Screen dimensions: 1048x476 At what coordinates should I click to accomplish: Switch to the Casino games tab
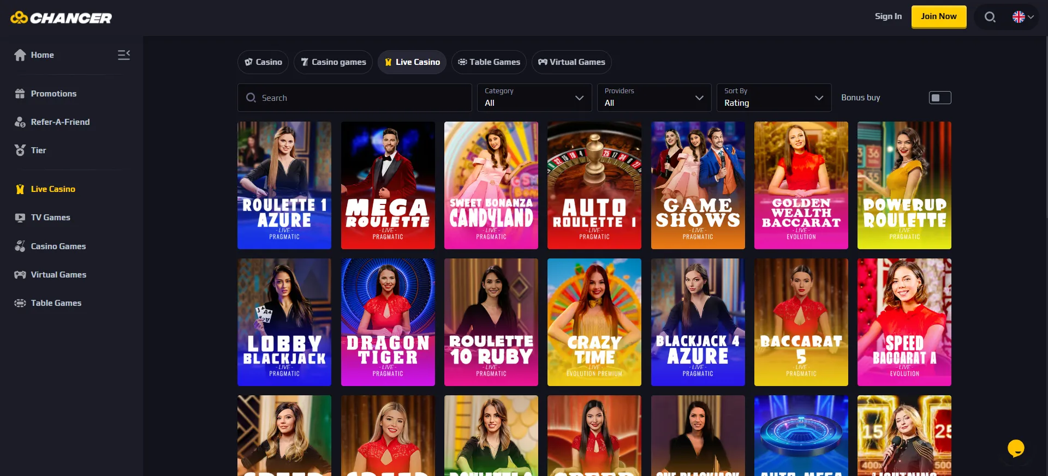[334, 62]
